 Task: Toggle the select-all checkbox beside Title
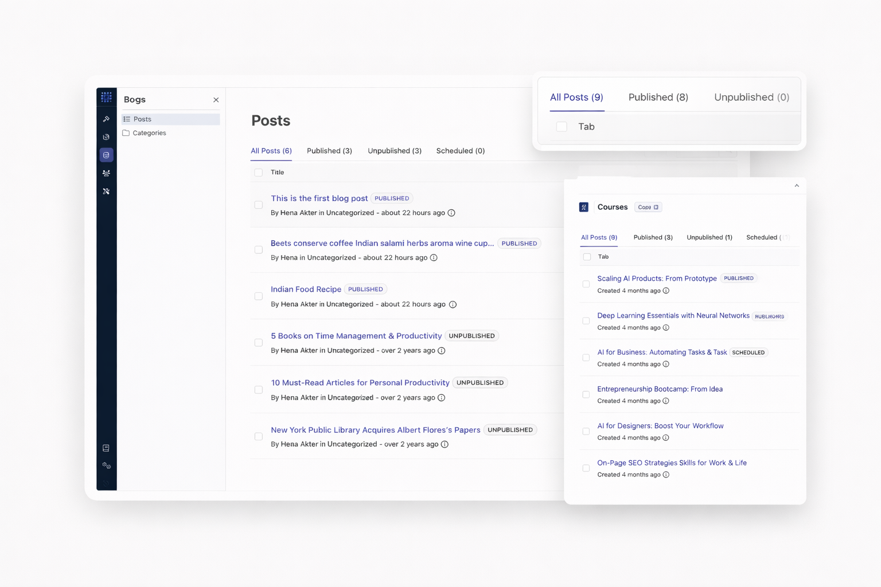coord(259,173)
